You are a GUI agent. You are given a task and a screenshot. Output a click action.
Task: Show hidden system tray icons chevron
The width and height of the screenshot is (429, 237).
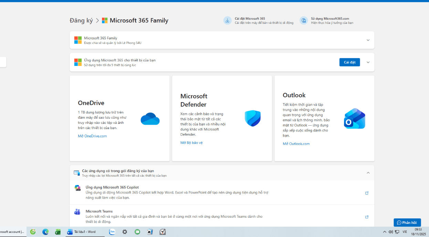(385, 232)
